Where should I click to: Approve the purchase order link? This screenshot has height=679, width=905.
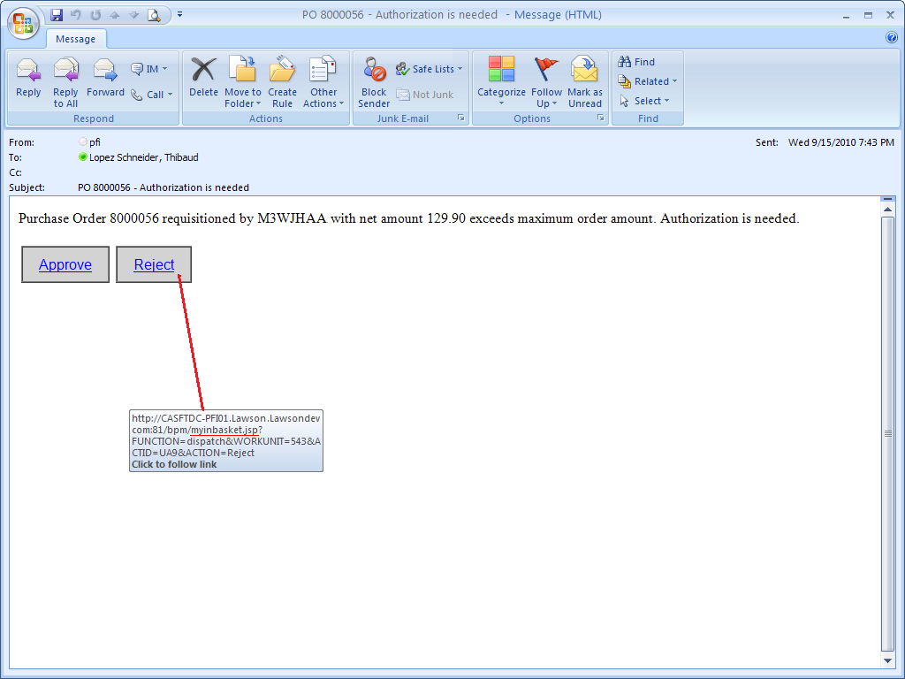[65, 264]
